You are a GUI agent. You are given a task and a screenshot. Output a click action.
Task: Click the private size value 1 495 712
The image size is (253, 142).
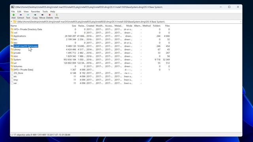pyautogui.click(x=71, y=53)
